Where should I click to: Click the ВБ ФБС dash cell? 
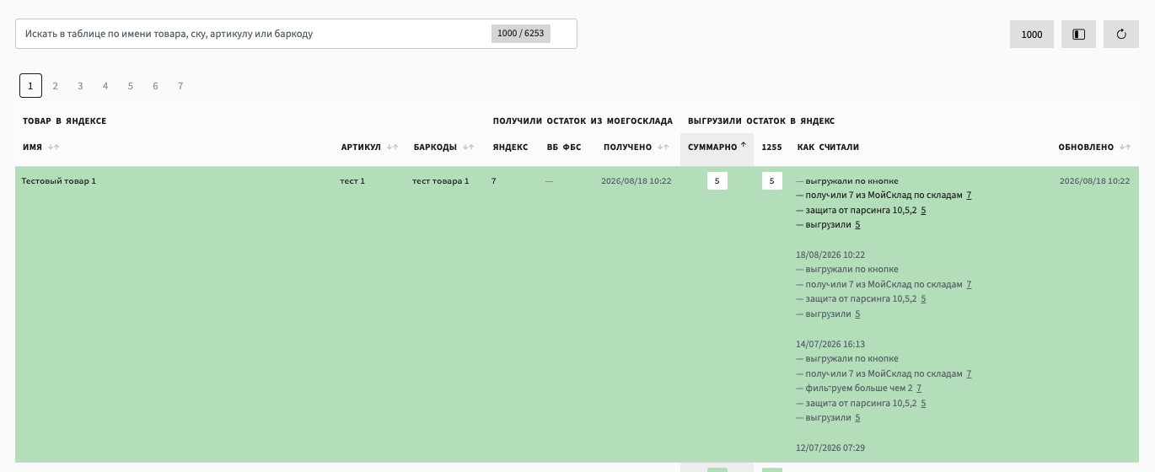(x=550, y=181)
